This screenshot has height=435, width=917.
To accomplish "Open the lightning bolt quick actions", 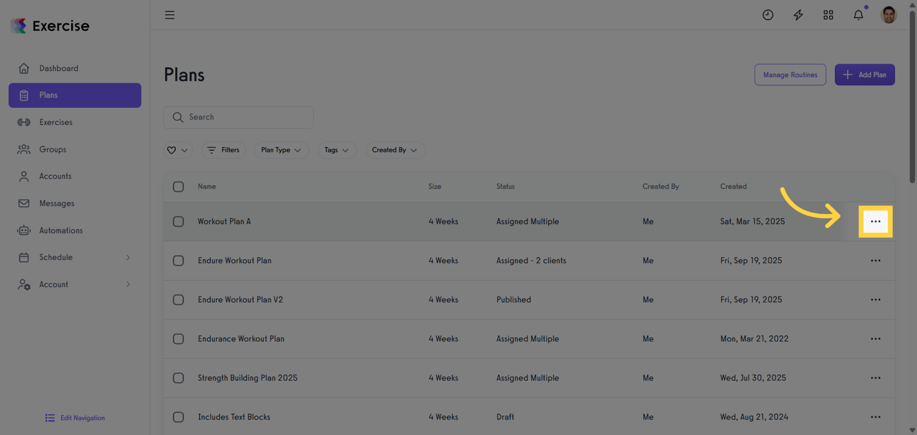I will coord(798,15).
